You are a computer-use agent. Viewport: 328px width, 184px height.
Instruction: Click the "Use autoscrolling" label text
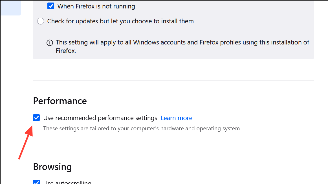tap(67, 182)
